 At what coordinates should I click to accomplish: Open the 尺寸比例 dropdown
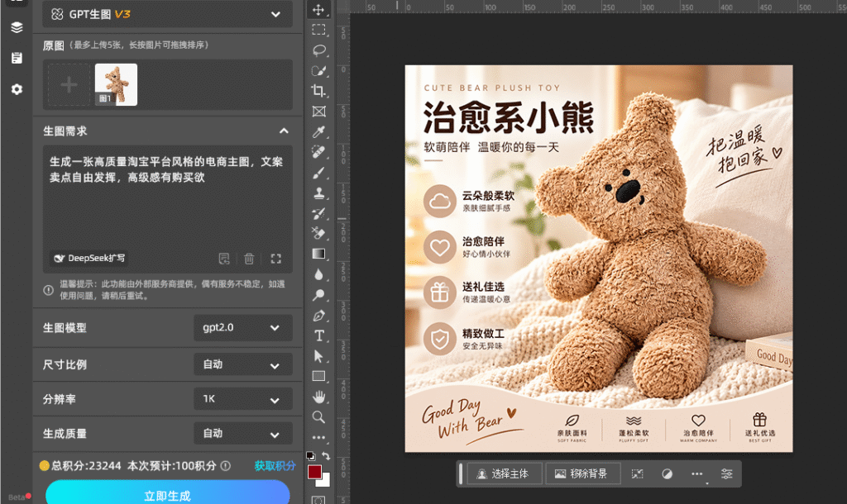[x=242, y=364]
